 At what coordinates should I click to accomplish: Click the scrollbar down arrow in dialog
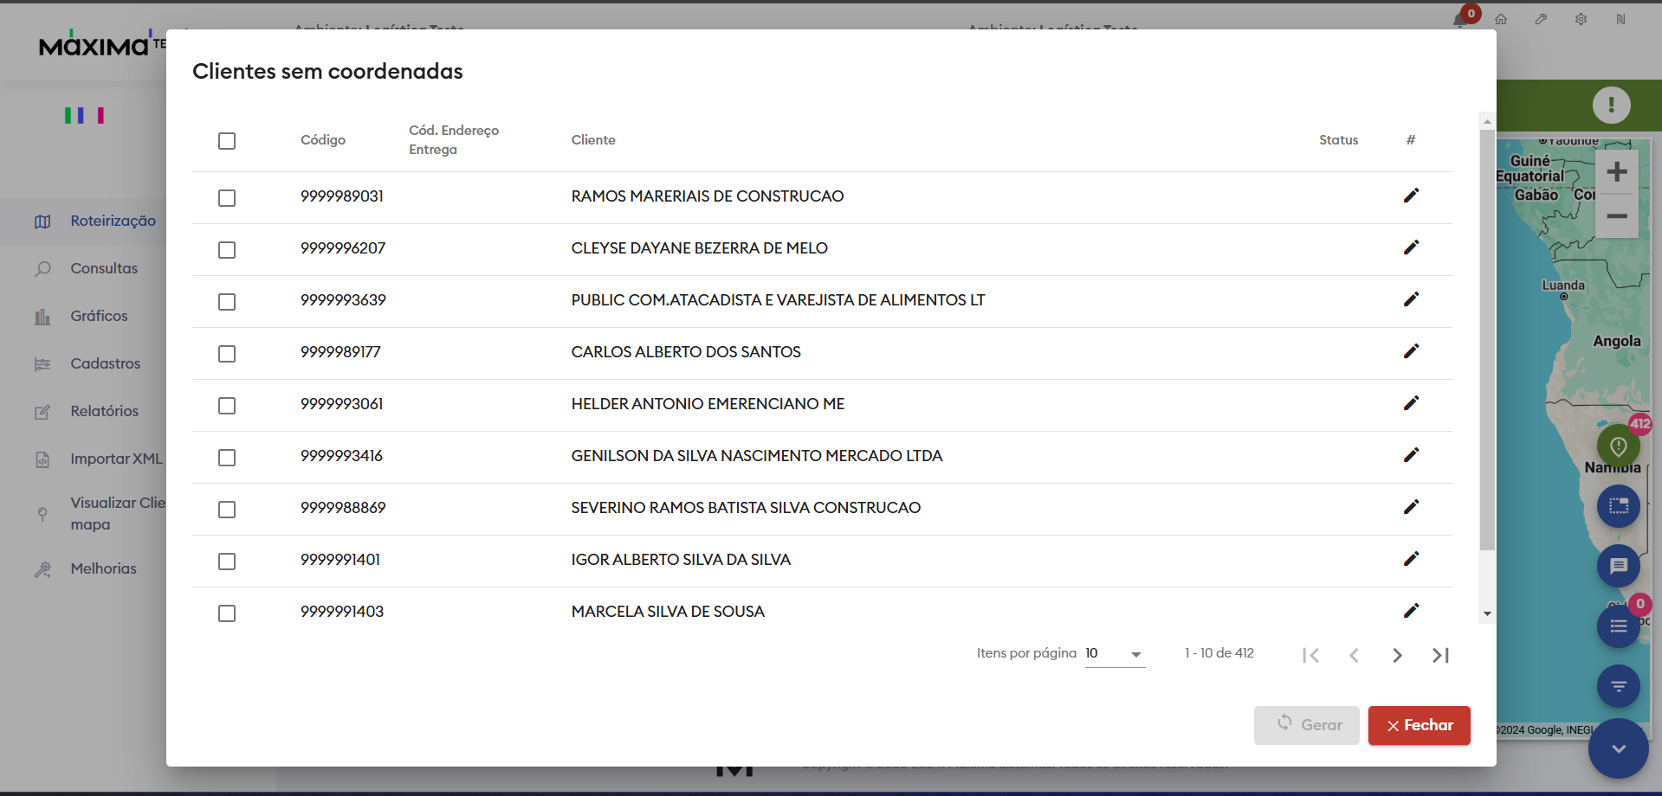[1487, 614]
